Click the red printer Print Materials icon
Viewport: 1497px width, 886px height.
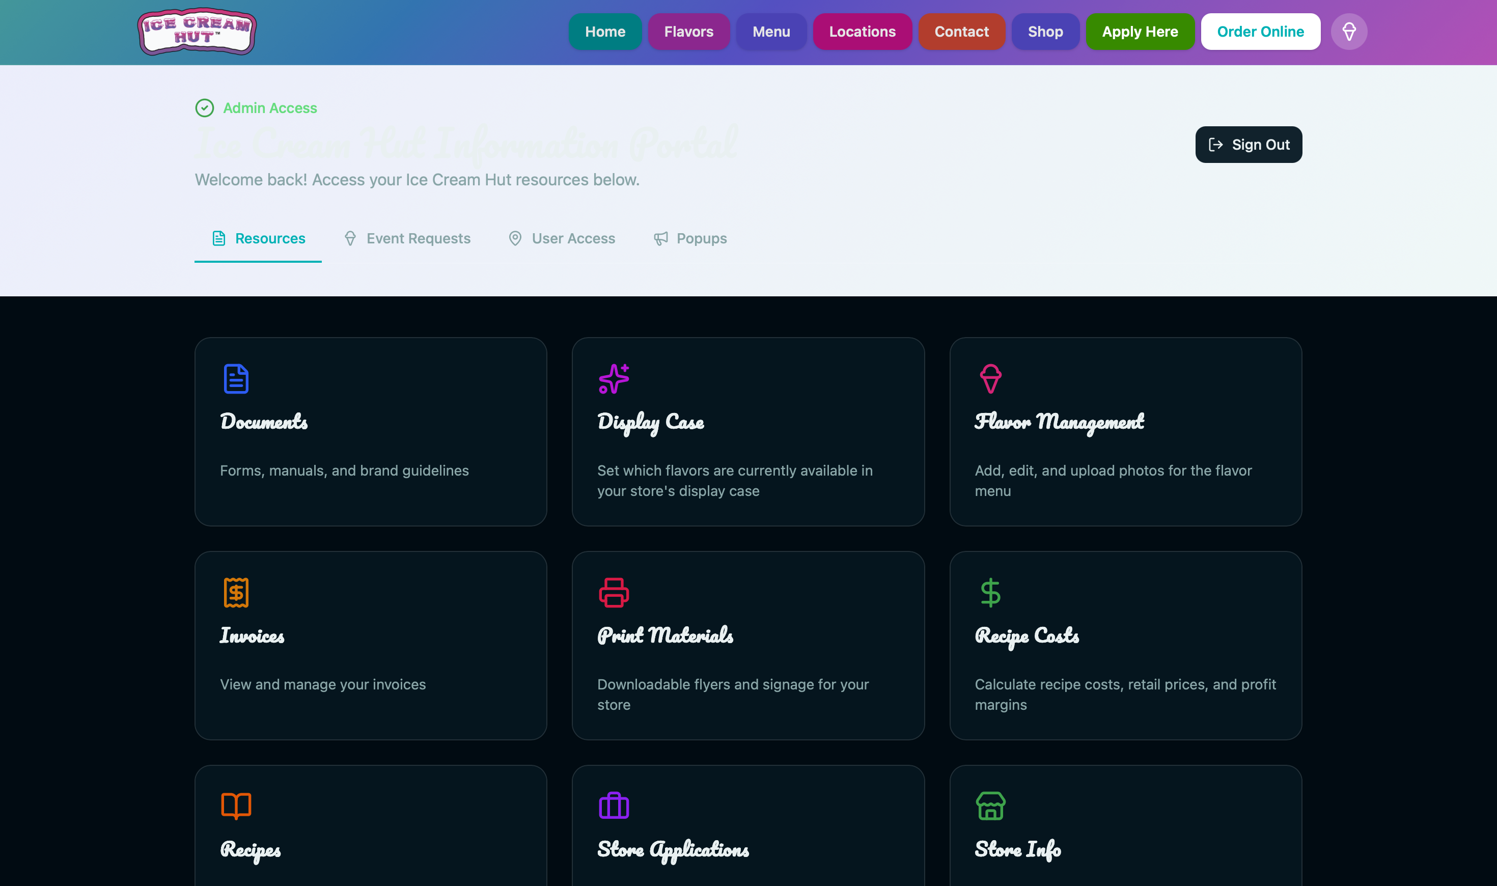[614, 592]
